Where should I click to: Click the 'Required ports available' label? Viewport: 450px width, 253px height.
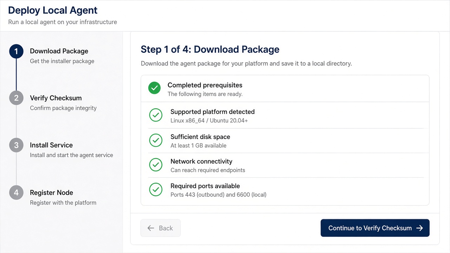pyautogui.click(x=205, y=186)
